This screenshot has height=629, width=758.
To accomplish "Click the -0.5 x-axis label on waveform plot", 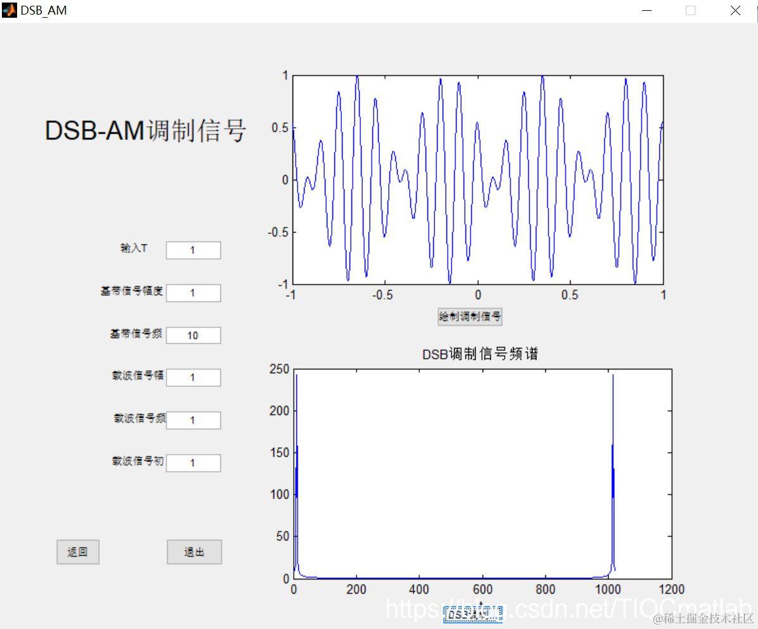I will 382,295.
